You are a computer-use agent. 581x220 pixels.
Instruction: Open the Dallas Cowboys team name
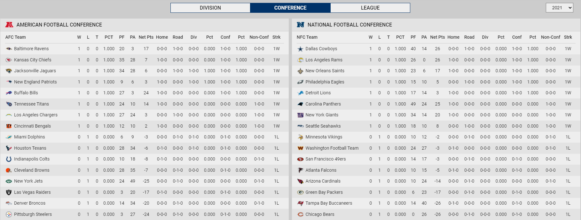click(x=321, y=49)
